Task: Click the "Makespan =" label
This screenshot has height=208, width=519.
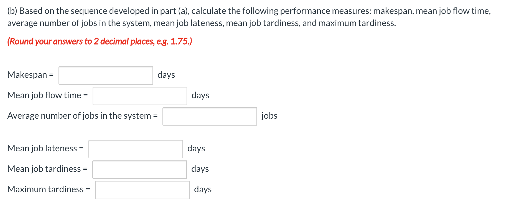Action: [30, 75]
